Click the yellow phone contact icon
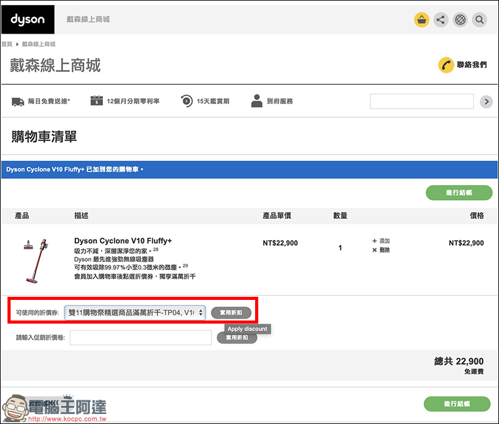499x424 pixels. point(446,65)
